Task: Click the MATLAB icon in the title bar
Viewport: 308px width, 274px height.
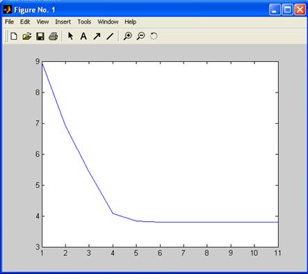Action: (x=7, y=10)
